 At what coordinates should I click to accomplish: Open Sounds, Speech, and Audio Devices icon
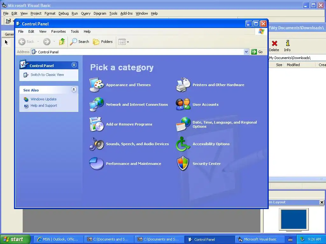point(97,144)
